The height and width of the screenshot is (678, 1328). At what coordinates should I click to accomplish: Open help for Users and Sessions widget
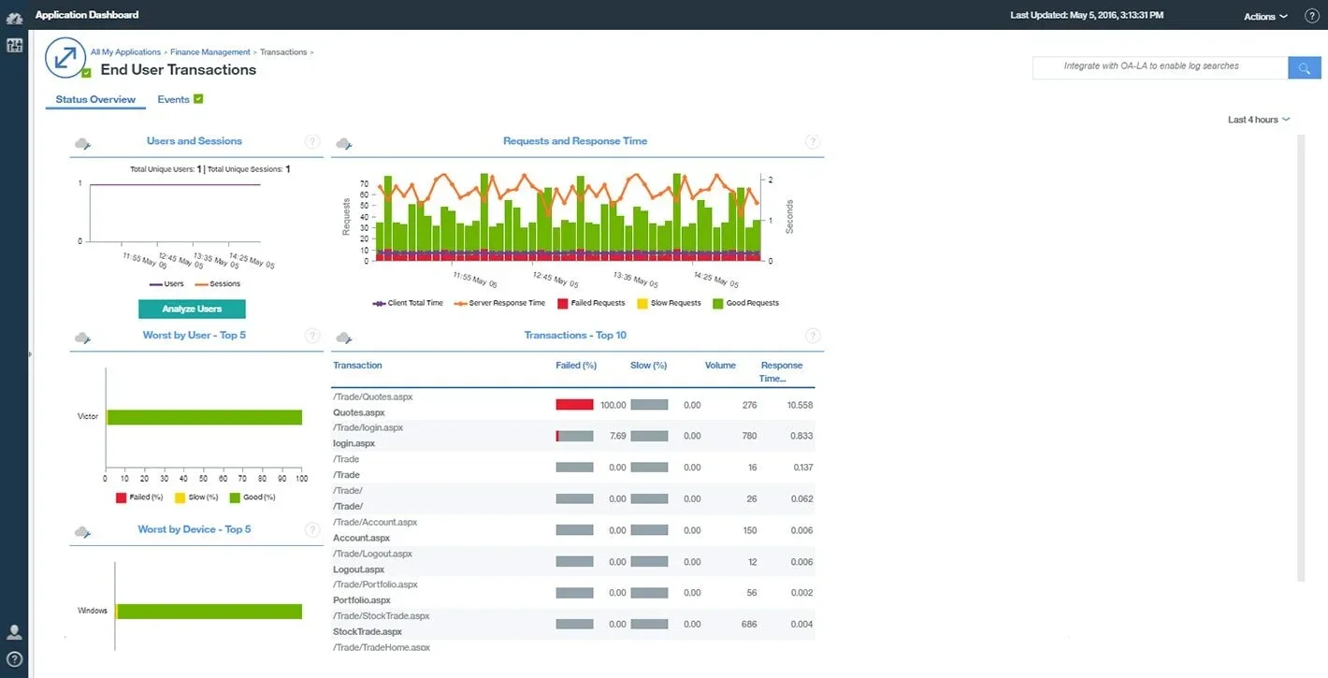click(312, 142)
